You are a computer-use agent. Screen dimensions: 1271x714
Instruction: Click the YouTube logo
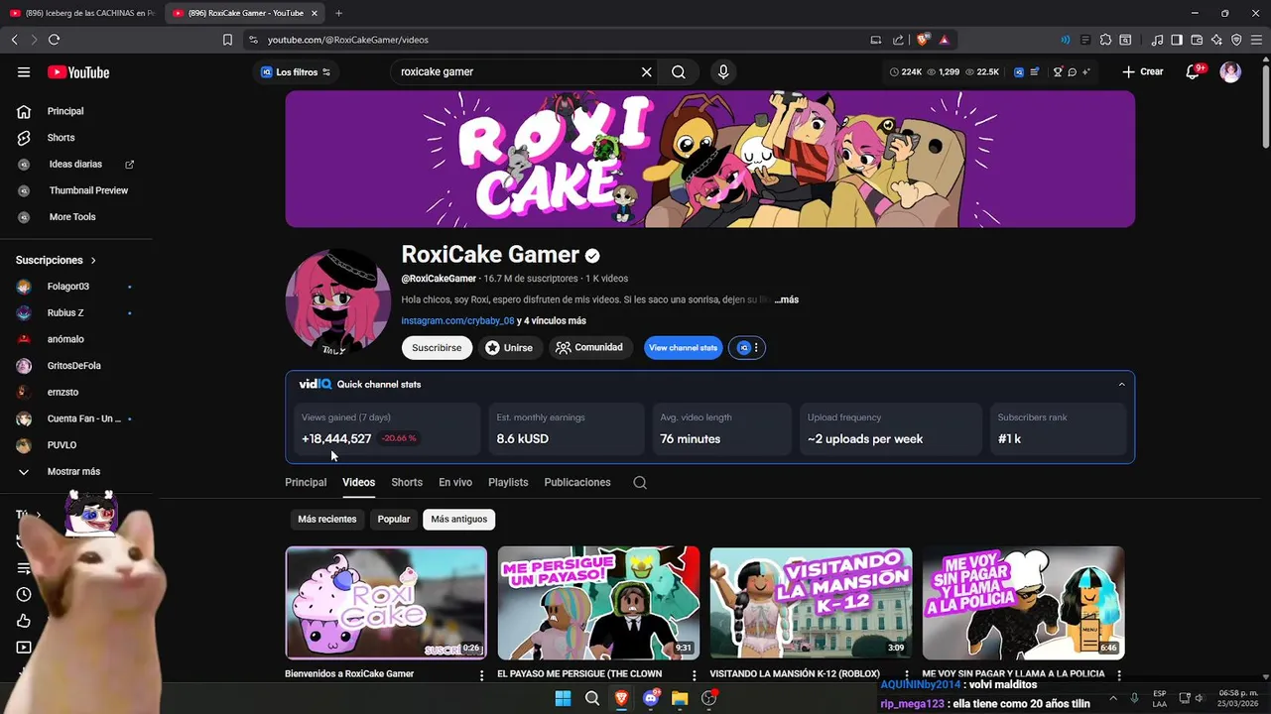78,72
